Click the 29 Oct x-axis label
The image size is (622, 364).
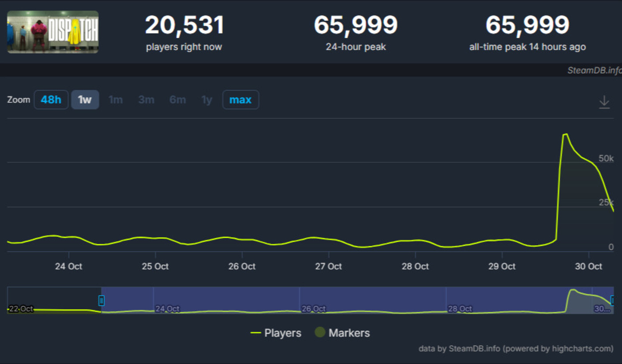point(502,266)
